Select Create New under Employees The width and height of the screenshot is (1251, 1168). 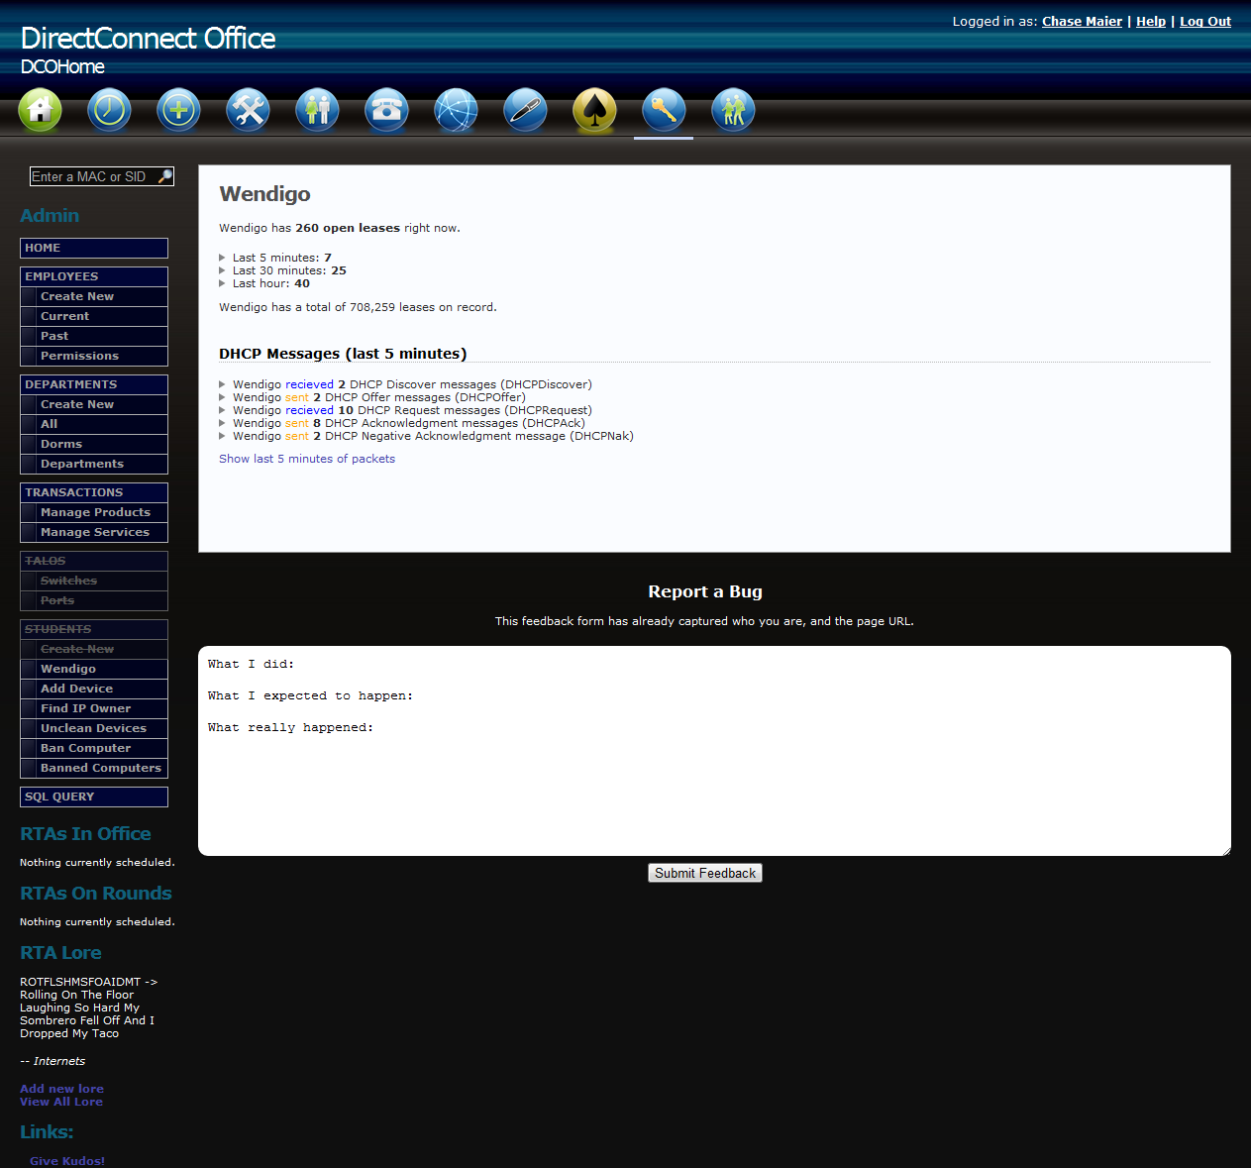[x=94, y=296]
